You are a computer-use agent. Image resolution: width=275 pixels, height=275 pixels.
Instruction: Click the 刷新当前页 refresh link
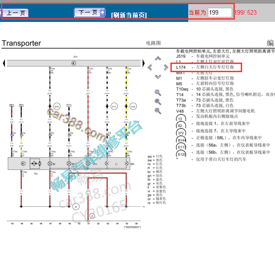[129, 15]
